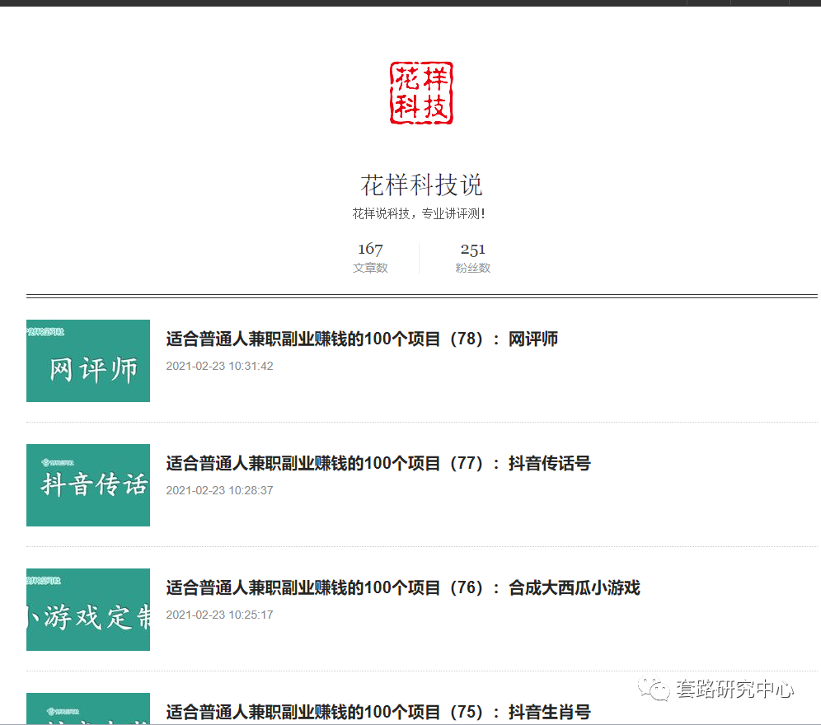Open the 花样科技说 account name
This screenshot has height=725, width=821.
pyautogui.click(x=420, y=186)
